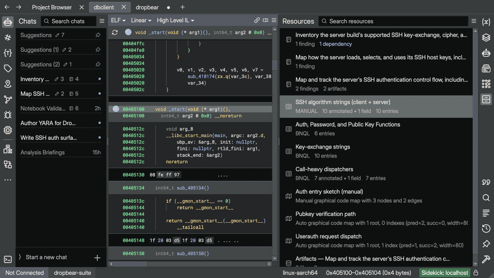The image size is (494, 278).
Task: Click the link sync icon in view header
Action: 257,20
